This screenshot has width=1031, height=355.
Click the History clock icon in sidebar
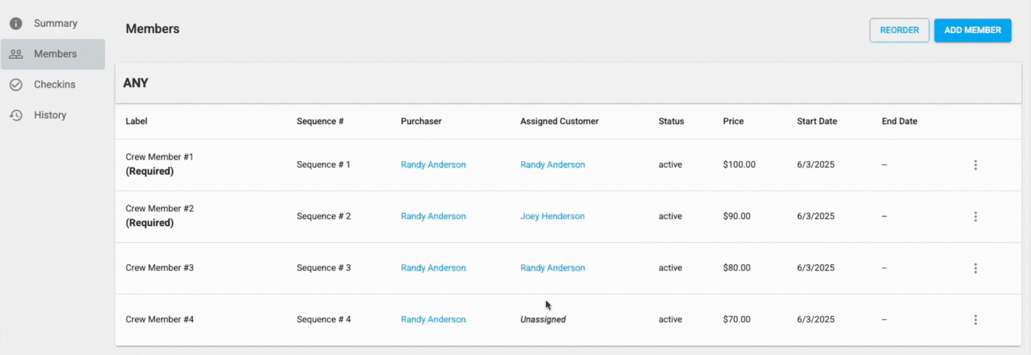16,115
